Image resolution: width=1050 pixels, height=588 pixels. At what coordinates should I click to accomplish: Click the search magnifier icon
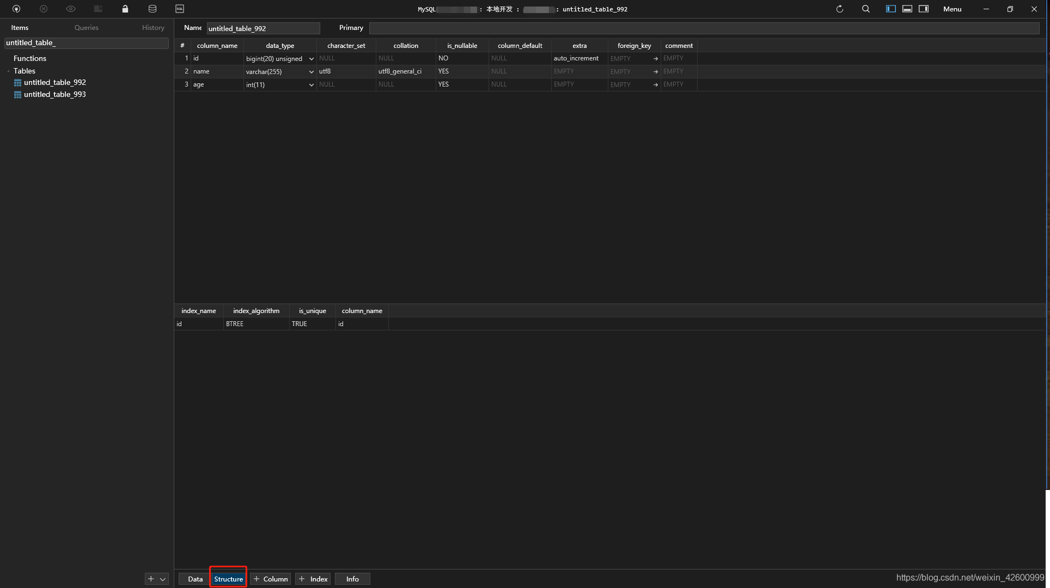coord(866,9)
